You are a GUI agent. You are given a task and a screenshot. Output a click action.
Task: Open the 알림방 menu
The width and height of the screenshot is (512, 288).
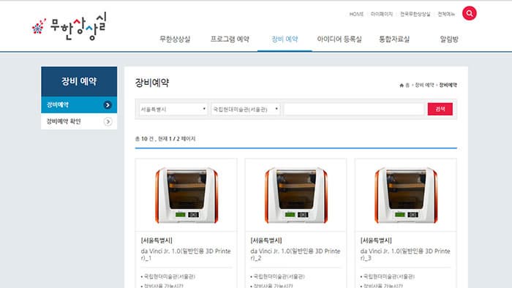click(449, 39)
